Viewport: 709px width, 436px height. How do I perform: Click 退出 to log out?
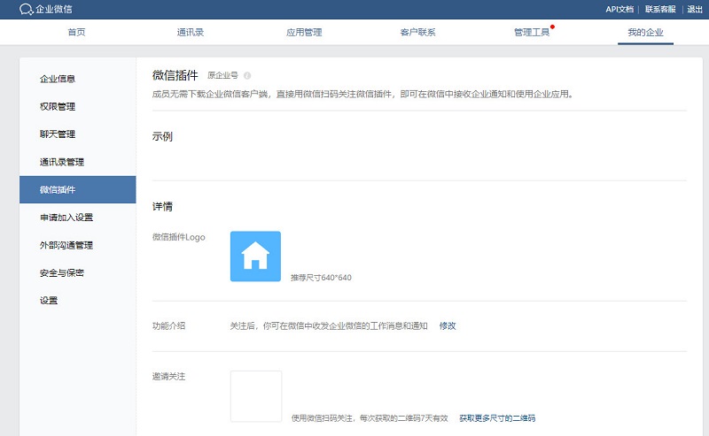tap(695, 9)
